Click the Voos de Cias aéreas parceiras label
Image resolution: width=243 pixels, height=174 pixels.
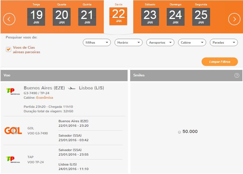click(26, 50)
